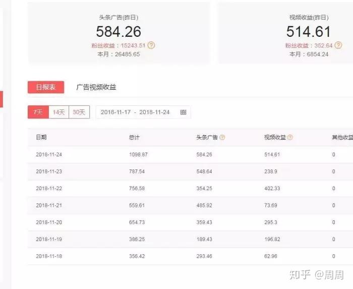Viewport: 353px width, 289px height.
Task: Select the 14天 range option
Action: 59,112
